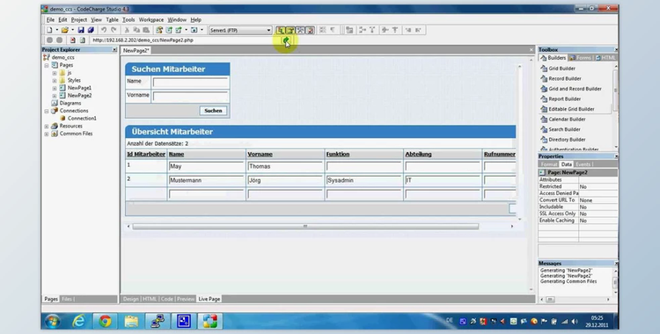Image resolution: width=660 pixels, height=334 pixels.
Task: Click the red stop icon in address toolbar
Action: tap(73, 40)
